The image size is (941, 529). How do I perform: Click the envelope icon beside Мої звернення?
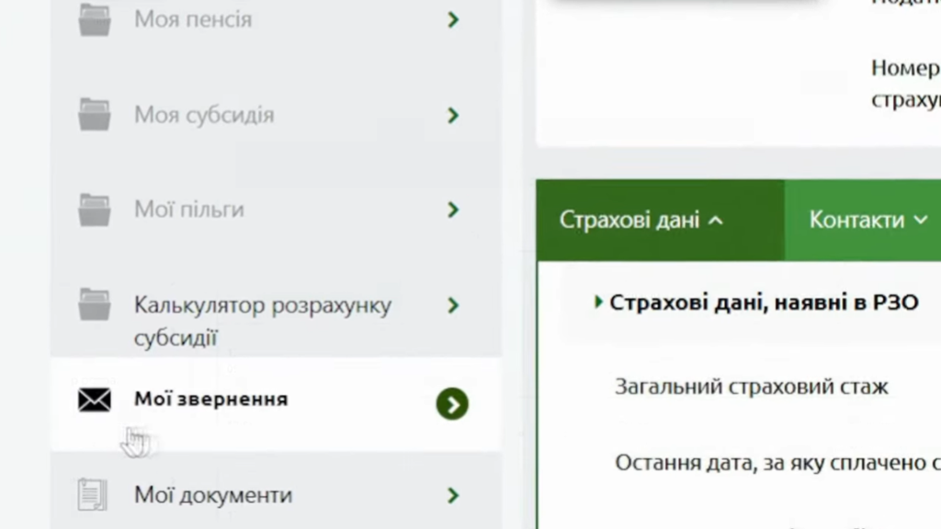[x=94, y=400]
